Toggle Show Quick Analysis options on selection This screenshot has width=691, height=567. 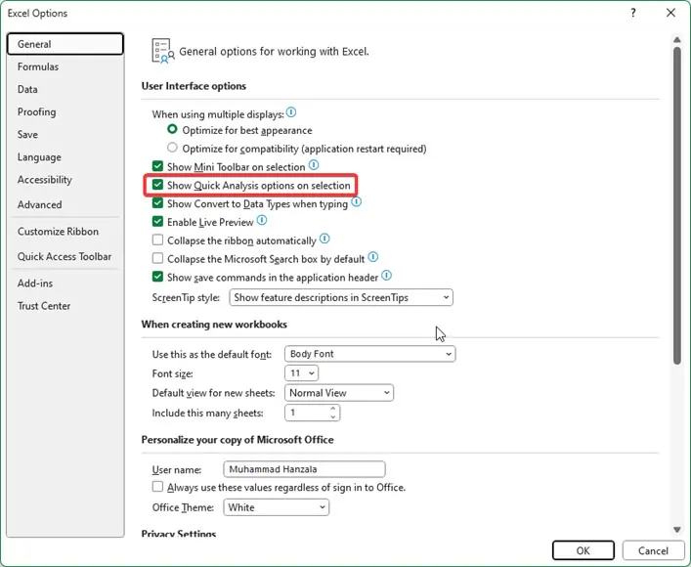tap(157, 185)
